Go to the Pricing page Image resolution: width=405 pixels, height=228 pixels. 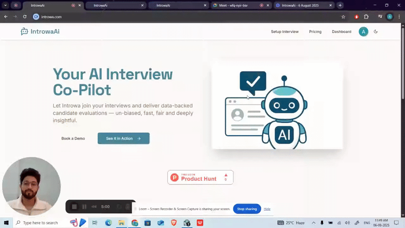tap(315, 32)
